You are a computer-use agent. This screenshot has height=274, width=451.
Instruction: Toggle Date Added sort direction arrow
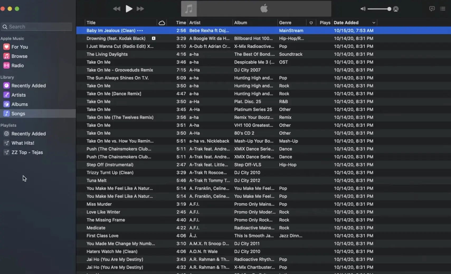click(x=374, y=23)
